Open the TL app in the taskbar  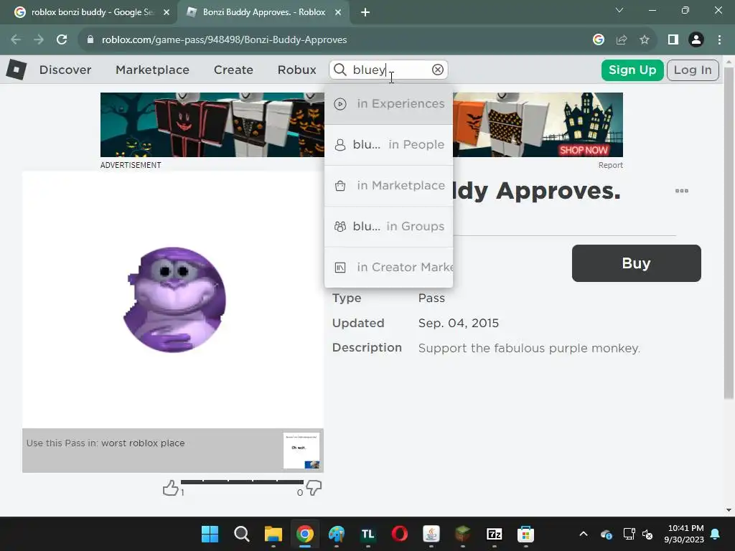pos(368,534)
